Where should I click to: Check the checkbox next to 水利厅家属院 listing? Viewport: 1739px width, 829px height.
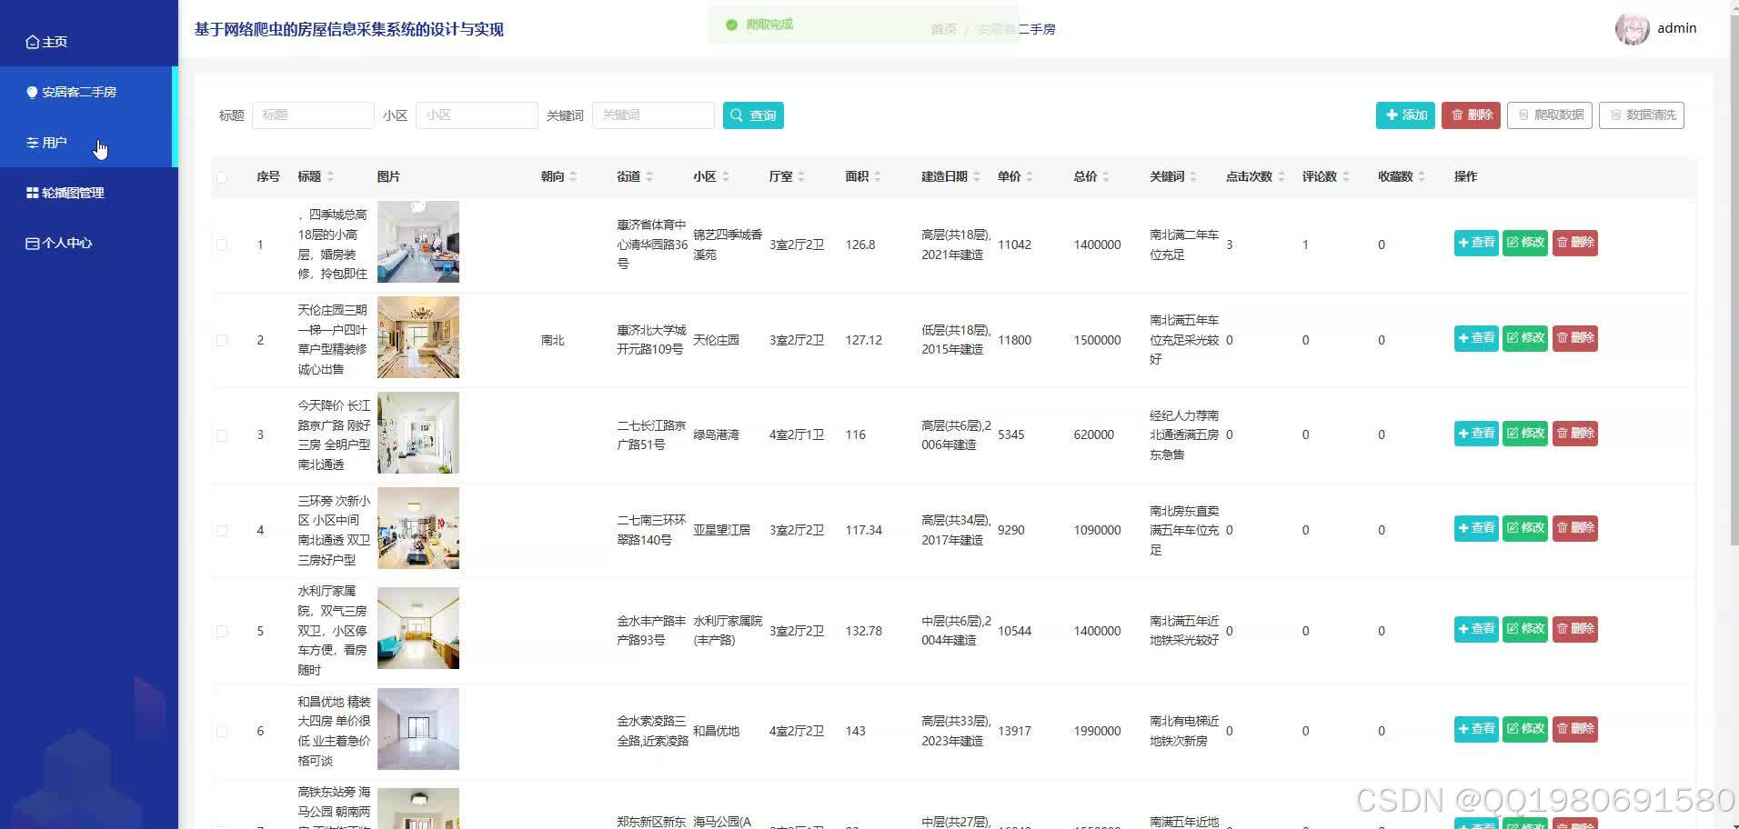221,630
